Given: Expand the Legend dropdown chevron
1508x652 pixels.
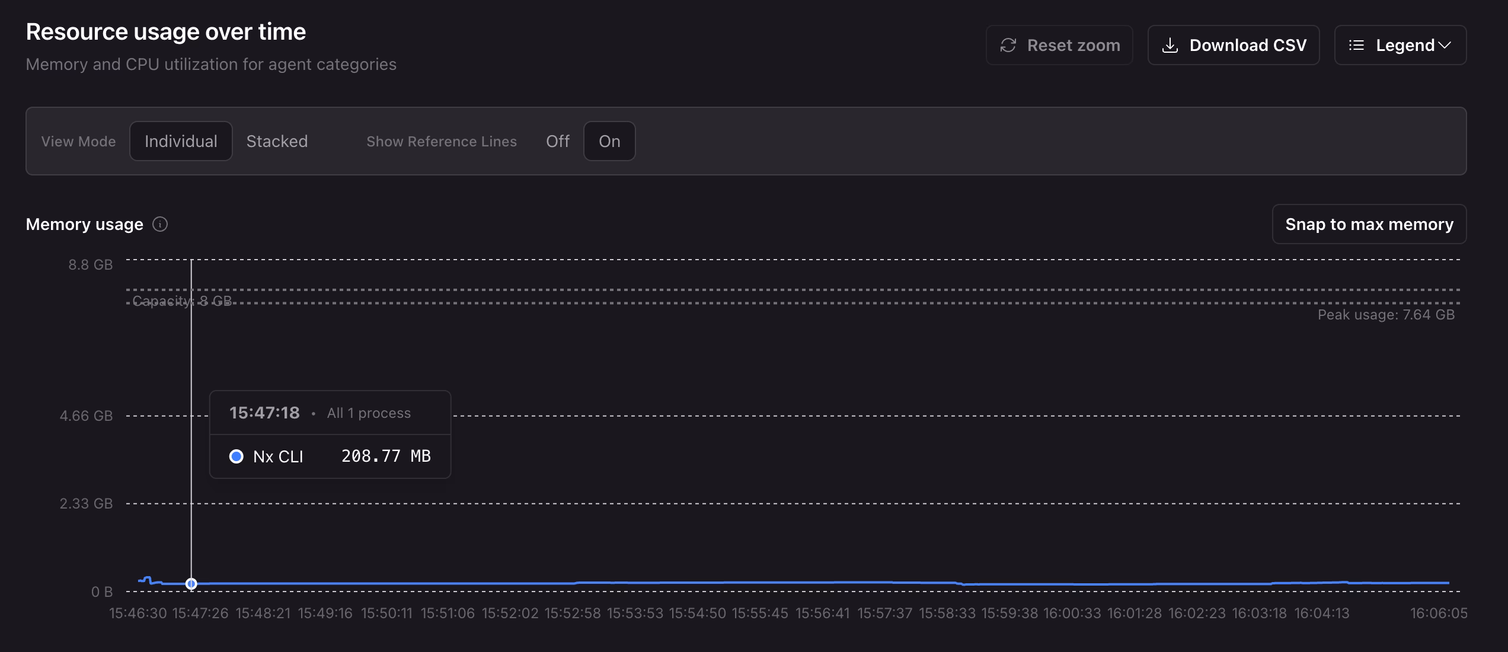Looking at the screenshot, I should point(1445,45).
